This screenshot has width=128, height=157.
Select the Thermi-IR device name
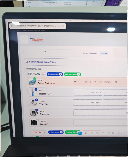pos(45,94)
